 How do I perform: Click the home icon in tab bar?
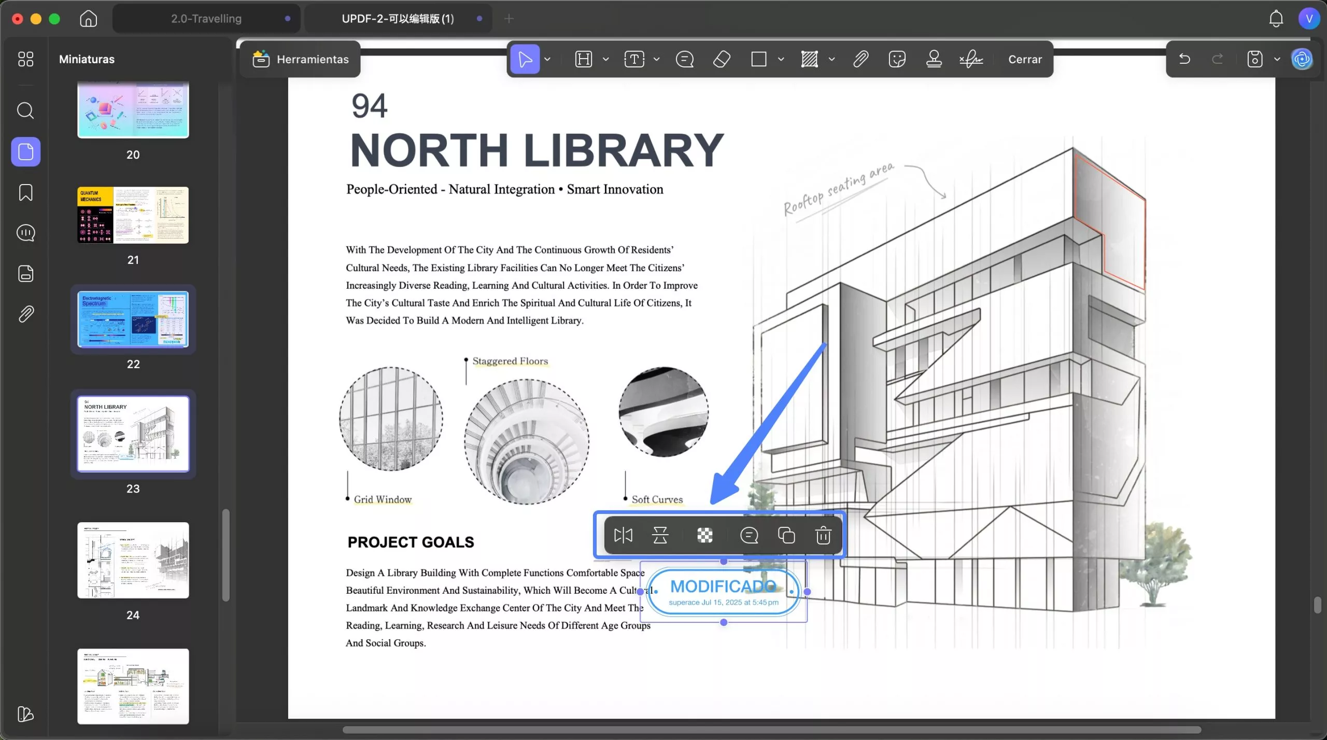point(89,19)
